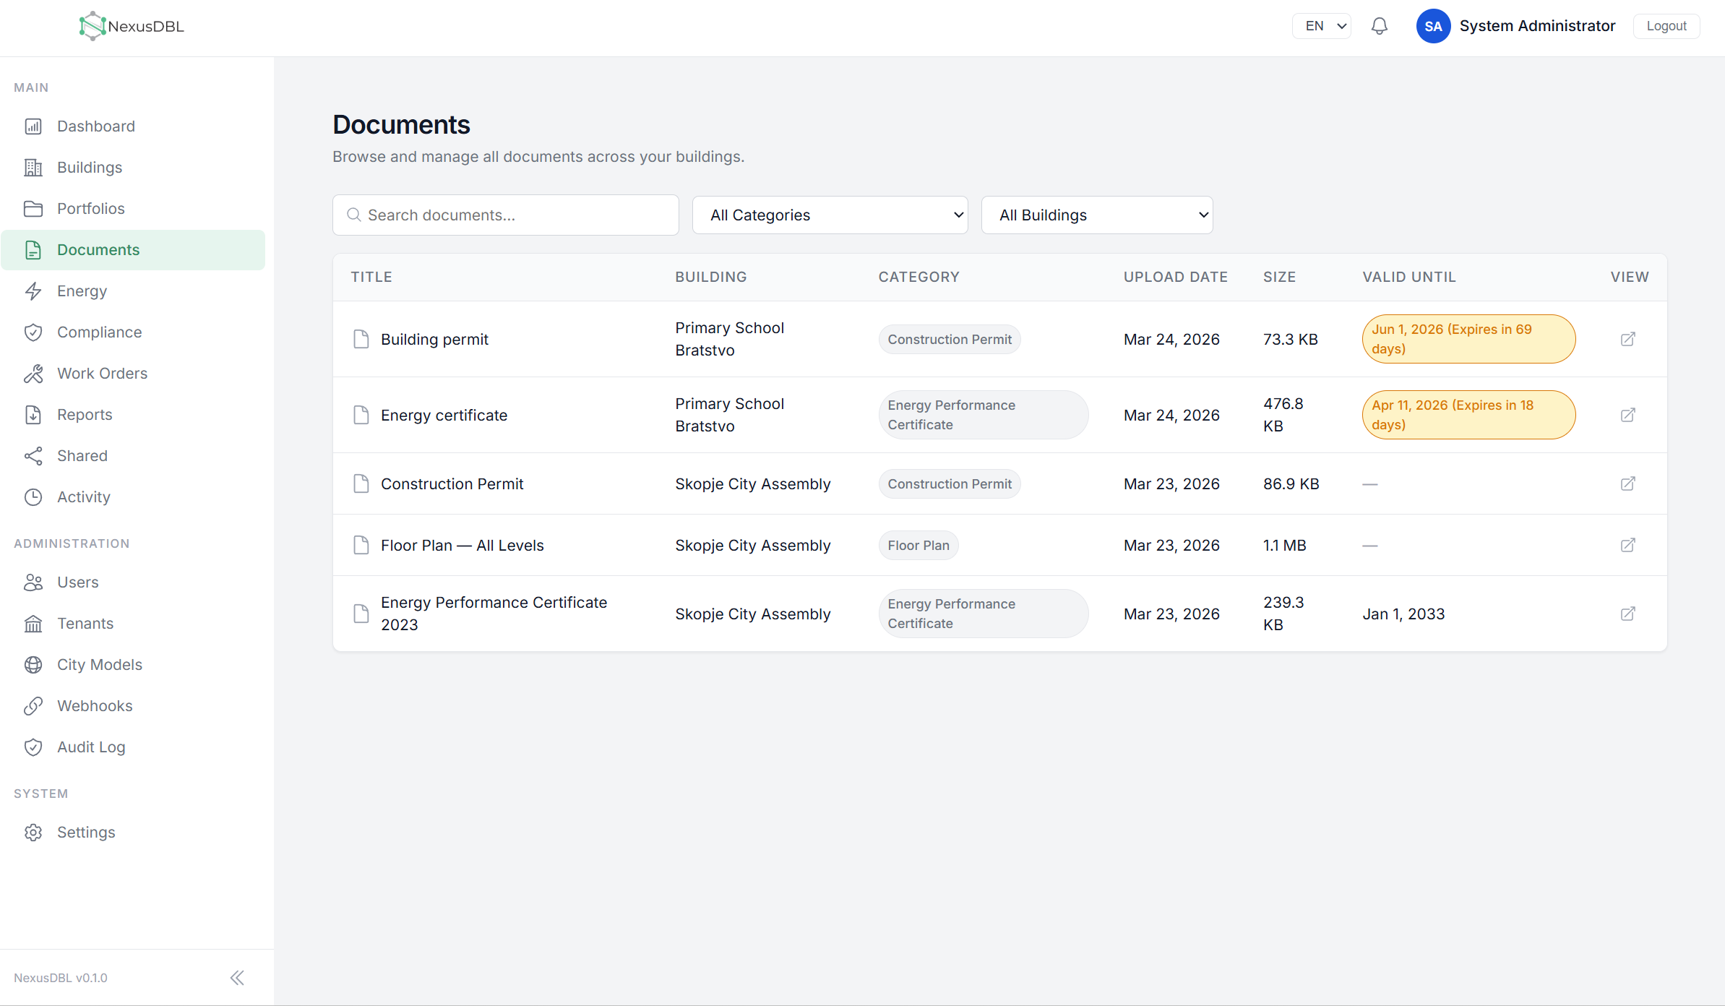1725x1006 pixels.
Task: Open view link for Energy Performance Certificate 2023
Action: pos(1627,614)
